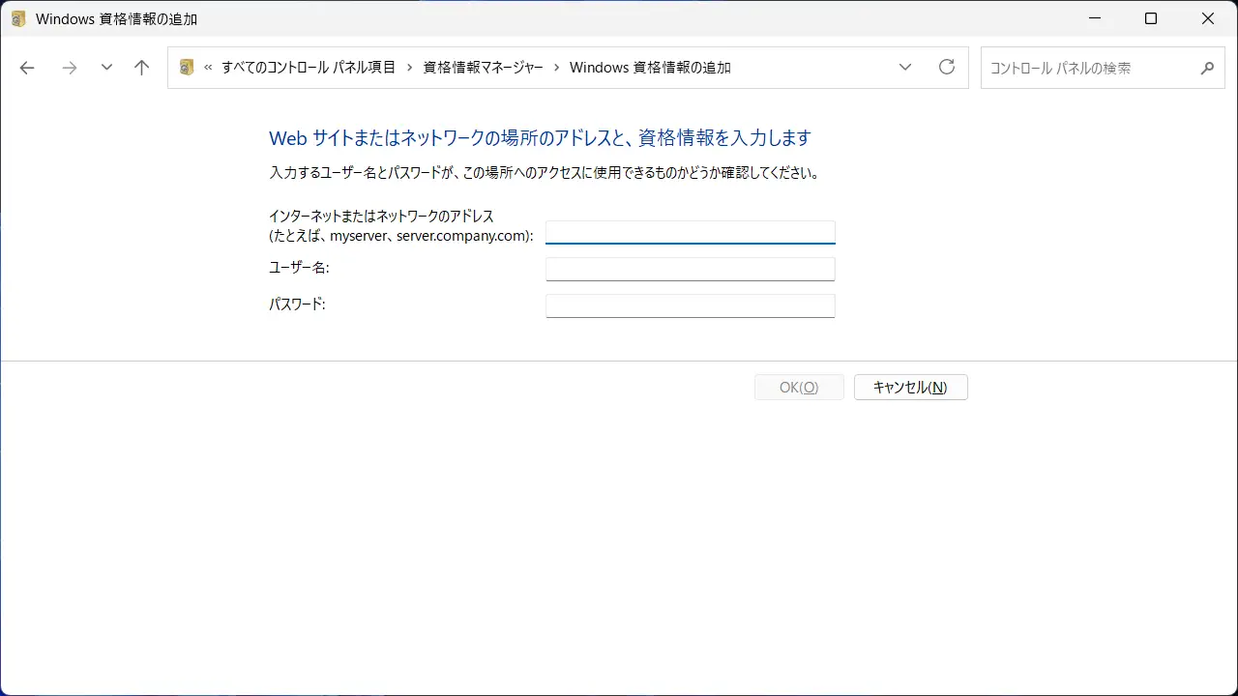This screenshot has height=696, width=1238.
Task: Click inside the パスワード field
Action: click(x=690, y=305)
